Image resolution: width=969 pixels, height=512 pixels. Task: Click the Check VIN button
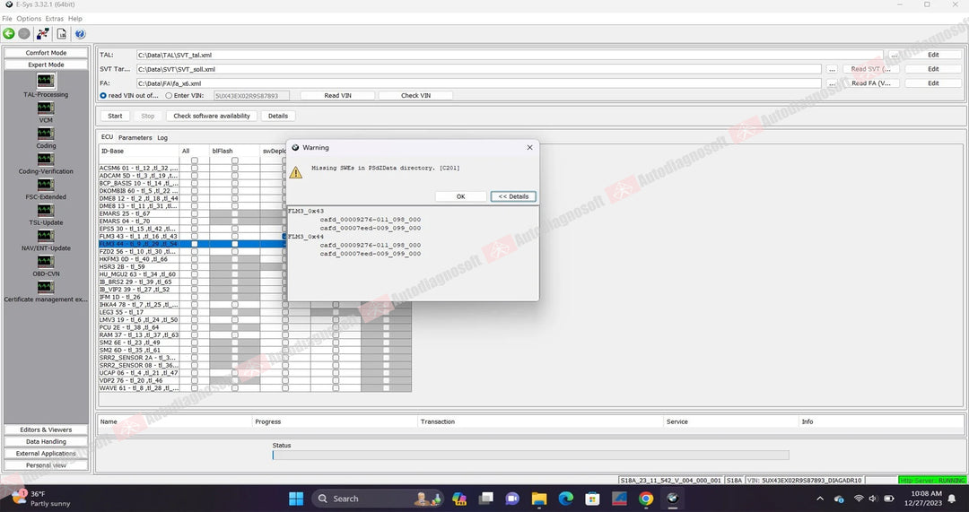[x=416, y=96]
